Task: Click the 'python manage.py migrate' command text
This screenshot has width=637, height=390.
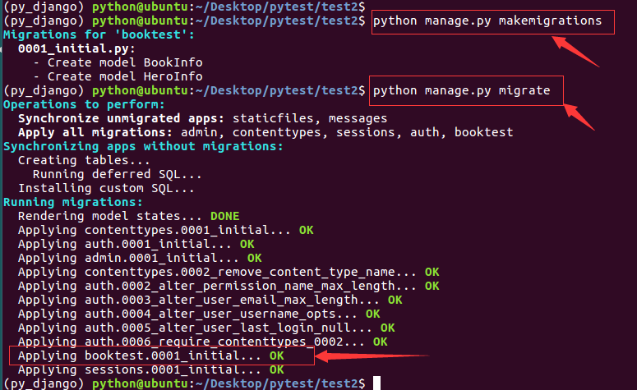Action: 462,90
